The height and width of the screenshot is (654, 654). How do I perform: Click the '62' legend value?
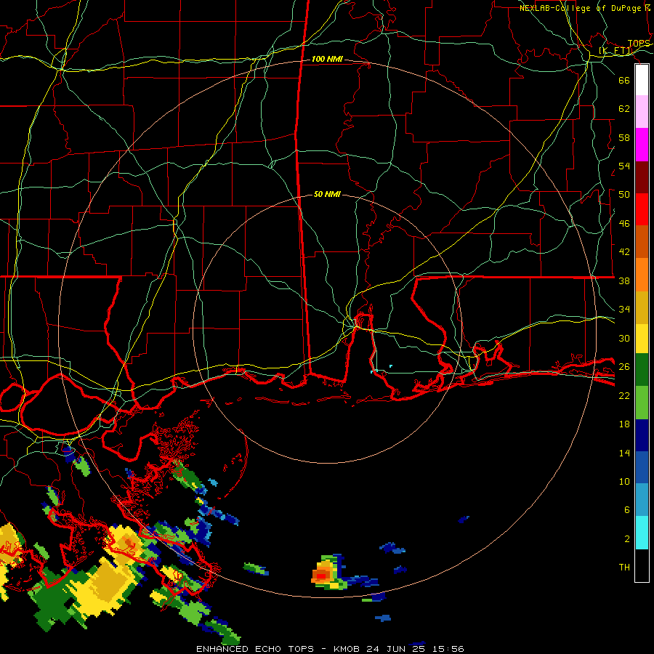tap(624, 109)
